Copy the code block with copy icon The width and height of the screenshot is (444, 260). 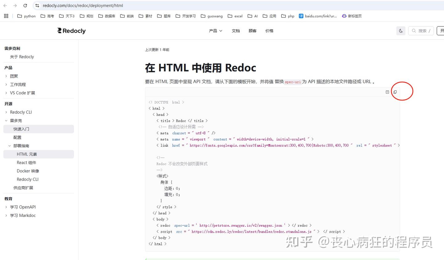(x=395, y=92)
